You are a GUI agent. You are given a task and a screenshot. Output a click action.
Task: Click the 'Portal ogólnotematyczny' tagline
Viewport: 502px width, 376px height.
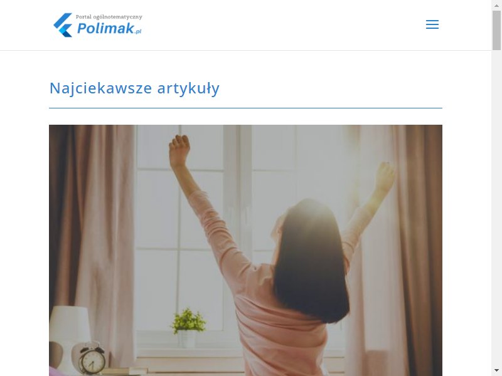click(x=109, y=17)
